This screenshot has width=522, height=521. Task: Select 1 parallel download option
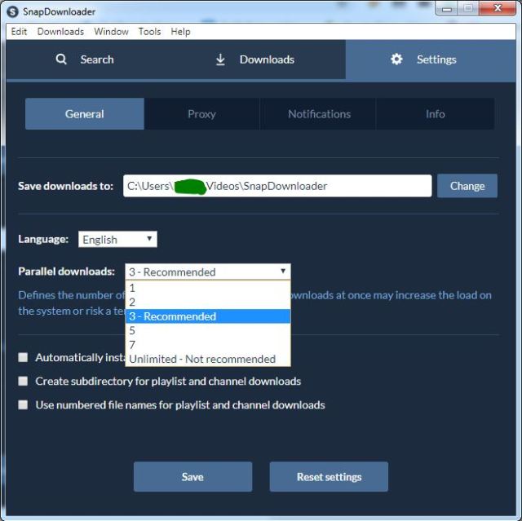tap(208, 288)
